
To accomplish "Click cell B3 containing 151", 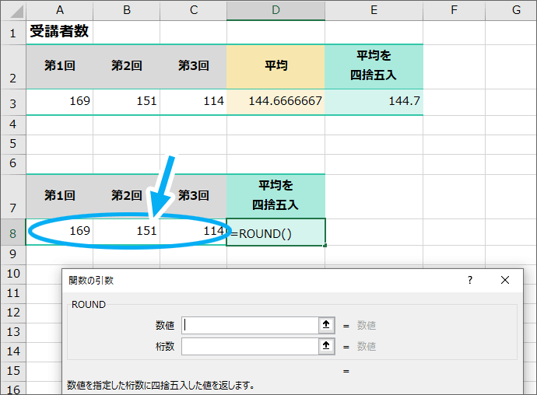I will coord(126,102).
